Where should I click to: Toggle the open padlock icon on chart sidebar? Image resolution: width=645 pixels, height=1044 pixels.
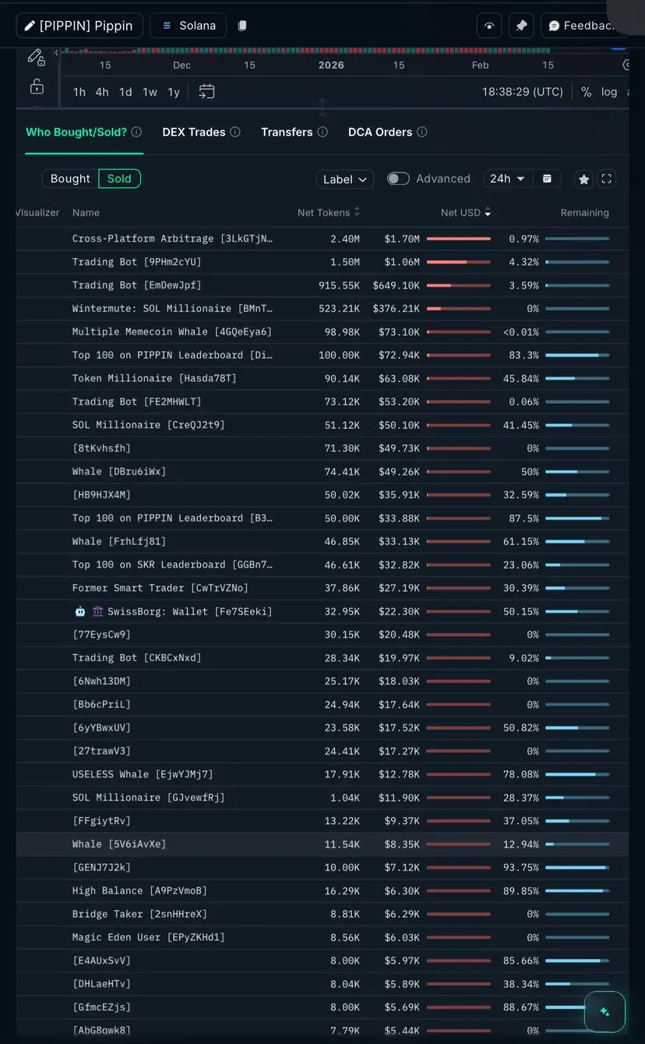point(37,86)
